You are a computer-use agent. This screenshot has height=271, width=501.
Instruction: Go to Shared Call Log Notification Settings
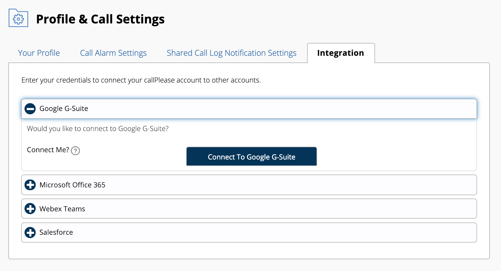pyautogui.click(x=231, y=53)
